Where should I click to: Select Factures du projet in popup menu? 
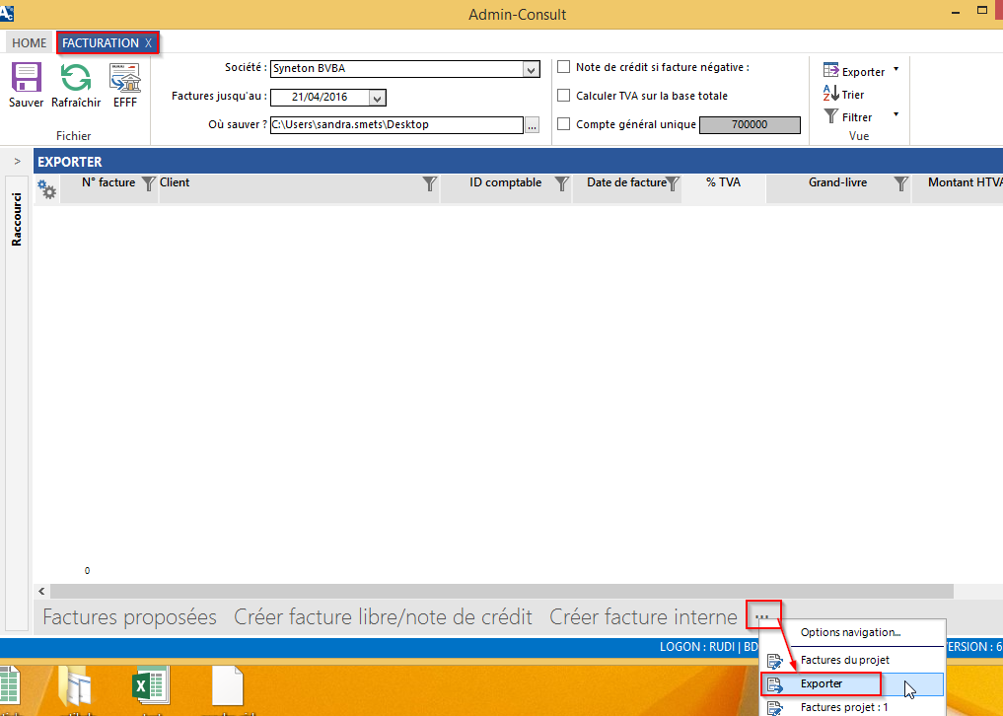coord(844,659)
